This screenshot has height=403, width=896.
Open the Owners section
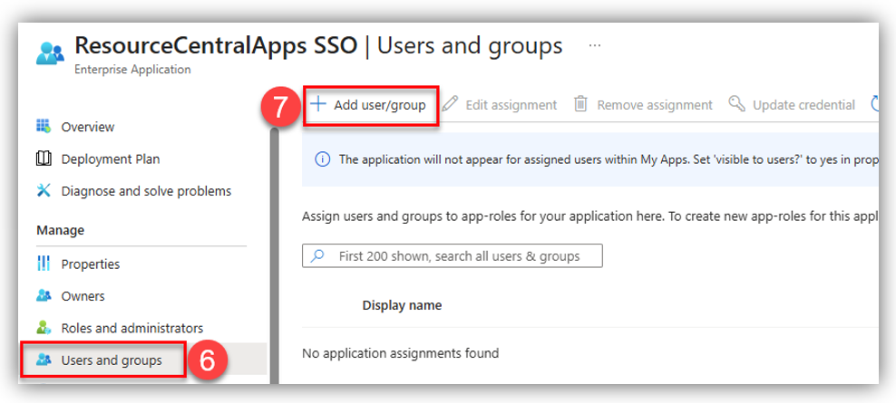coord(83,296)
